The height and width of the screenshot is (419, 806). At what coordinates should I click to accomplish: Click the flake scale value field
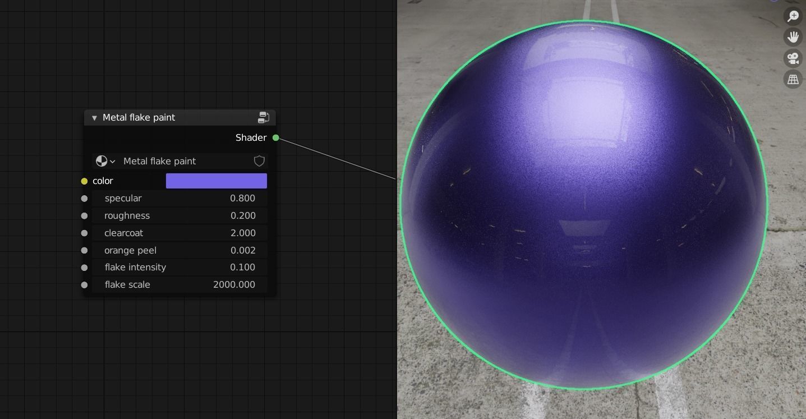click(179, 284)
